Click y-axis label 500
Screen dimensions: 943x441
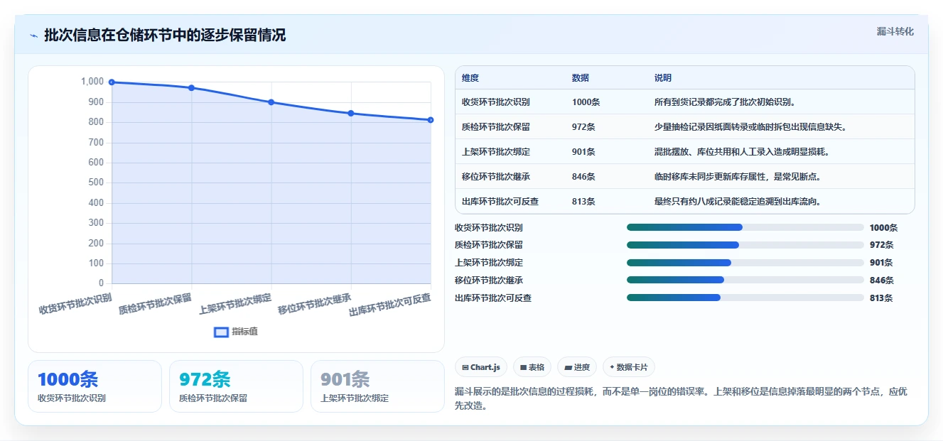[x=97, y=183]
